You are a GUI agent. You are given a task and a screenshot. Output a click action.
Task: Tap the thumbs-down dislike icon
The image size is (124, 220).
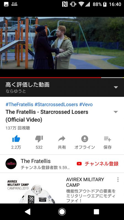click(39, 139)
